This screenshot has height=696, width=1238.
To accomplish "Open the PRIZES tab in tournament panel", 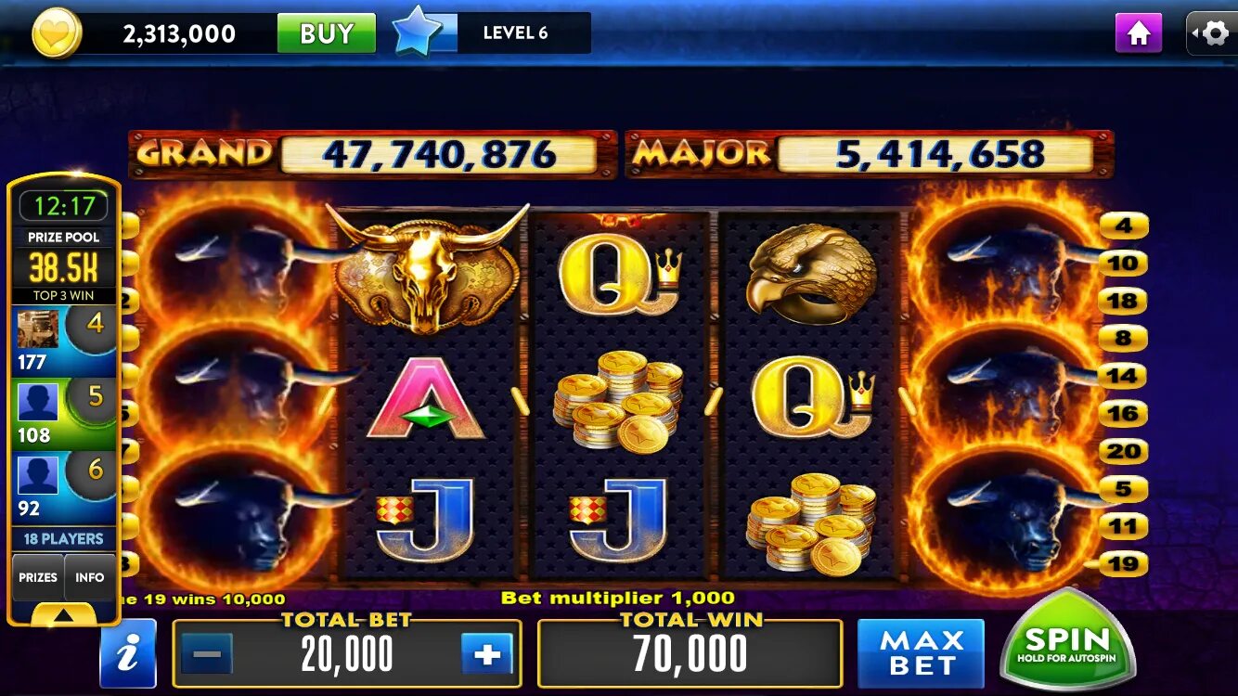I will (x=38, y=577).
